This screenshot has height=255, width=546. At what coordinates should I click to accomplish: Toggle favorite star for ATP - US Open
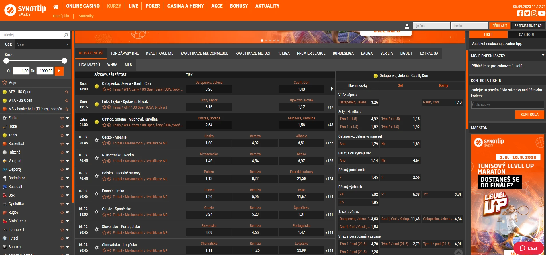pos(67,92)
